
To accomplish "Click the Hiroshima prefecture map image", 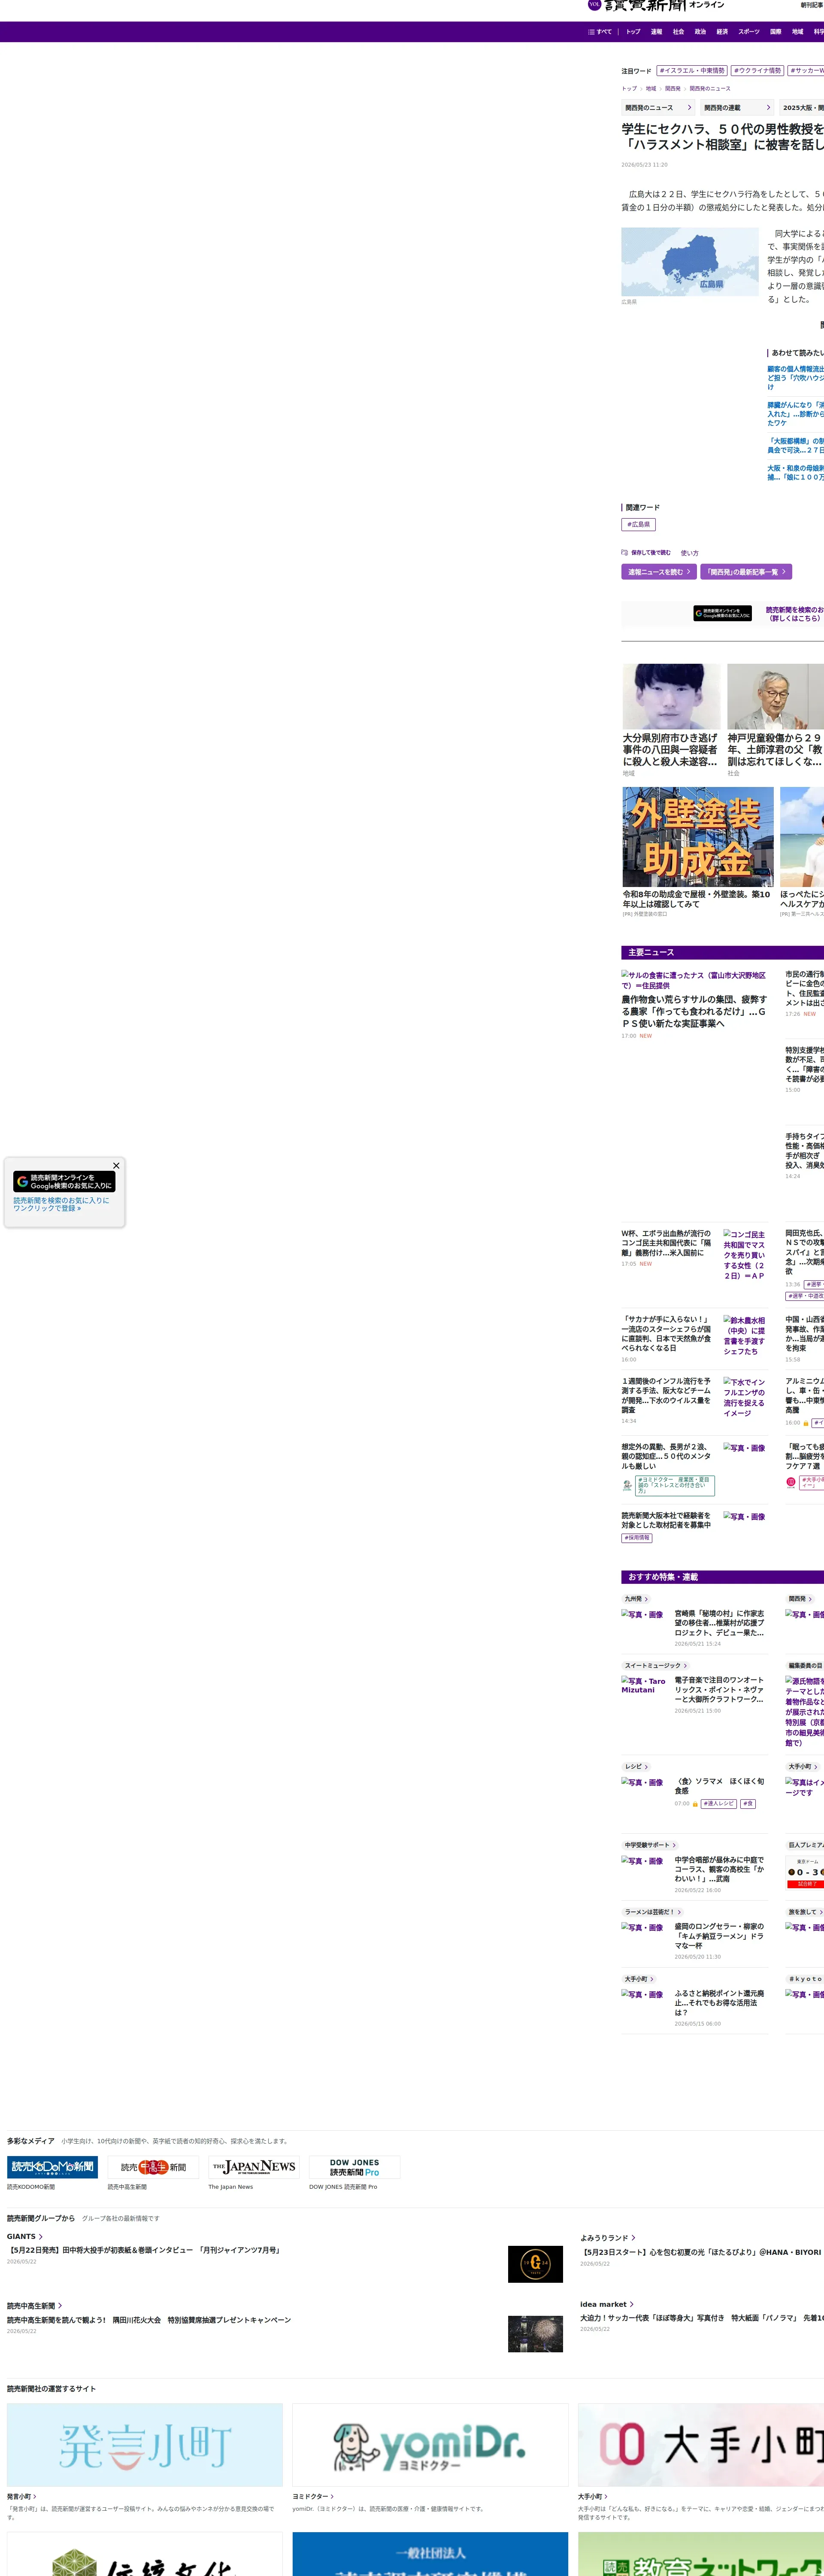I will (690, 261).
